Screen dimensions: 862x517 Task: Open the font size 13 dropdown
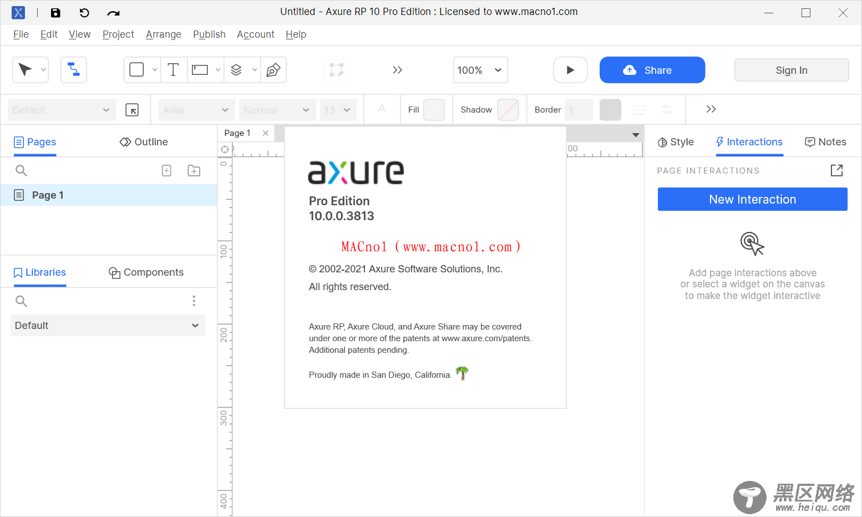point(338,110)
